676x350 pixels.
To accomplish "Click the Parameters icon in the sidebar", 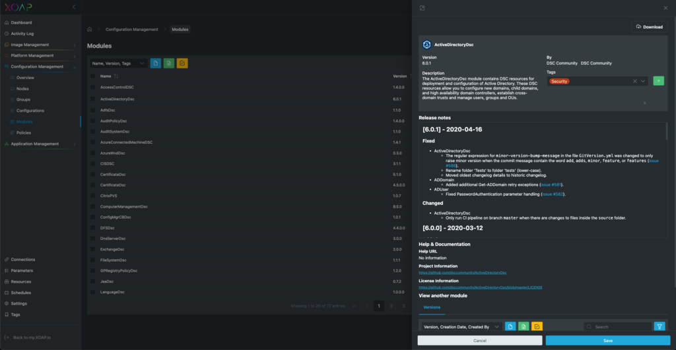I will click(7, 271).
